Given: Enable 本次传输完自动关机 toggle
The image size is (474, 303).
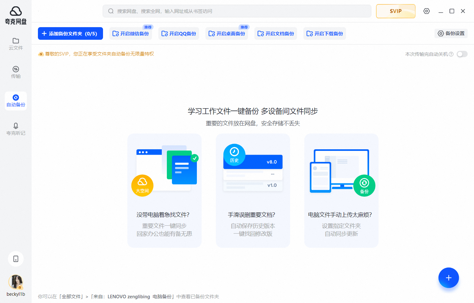Looking at the screenshot, I should (x=462, y=54).
